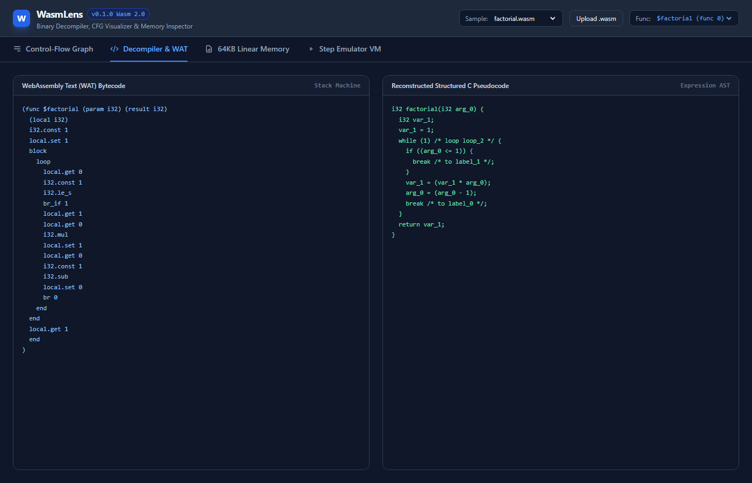Click the Binary Decompiler subtitle text
Screen dimensions: 752x483
(x=114, y=26)
